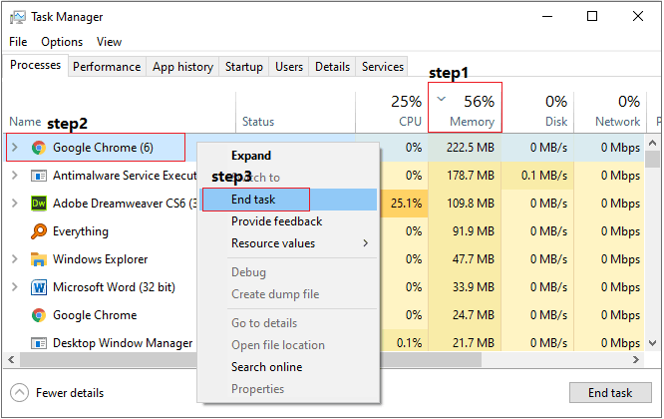Collapse view with Fewer details arrow icon
The height and width of the screenshot is (419, 664).
pyautogui.click(x=20, y=393)
